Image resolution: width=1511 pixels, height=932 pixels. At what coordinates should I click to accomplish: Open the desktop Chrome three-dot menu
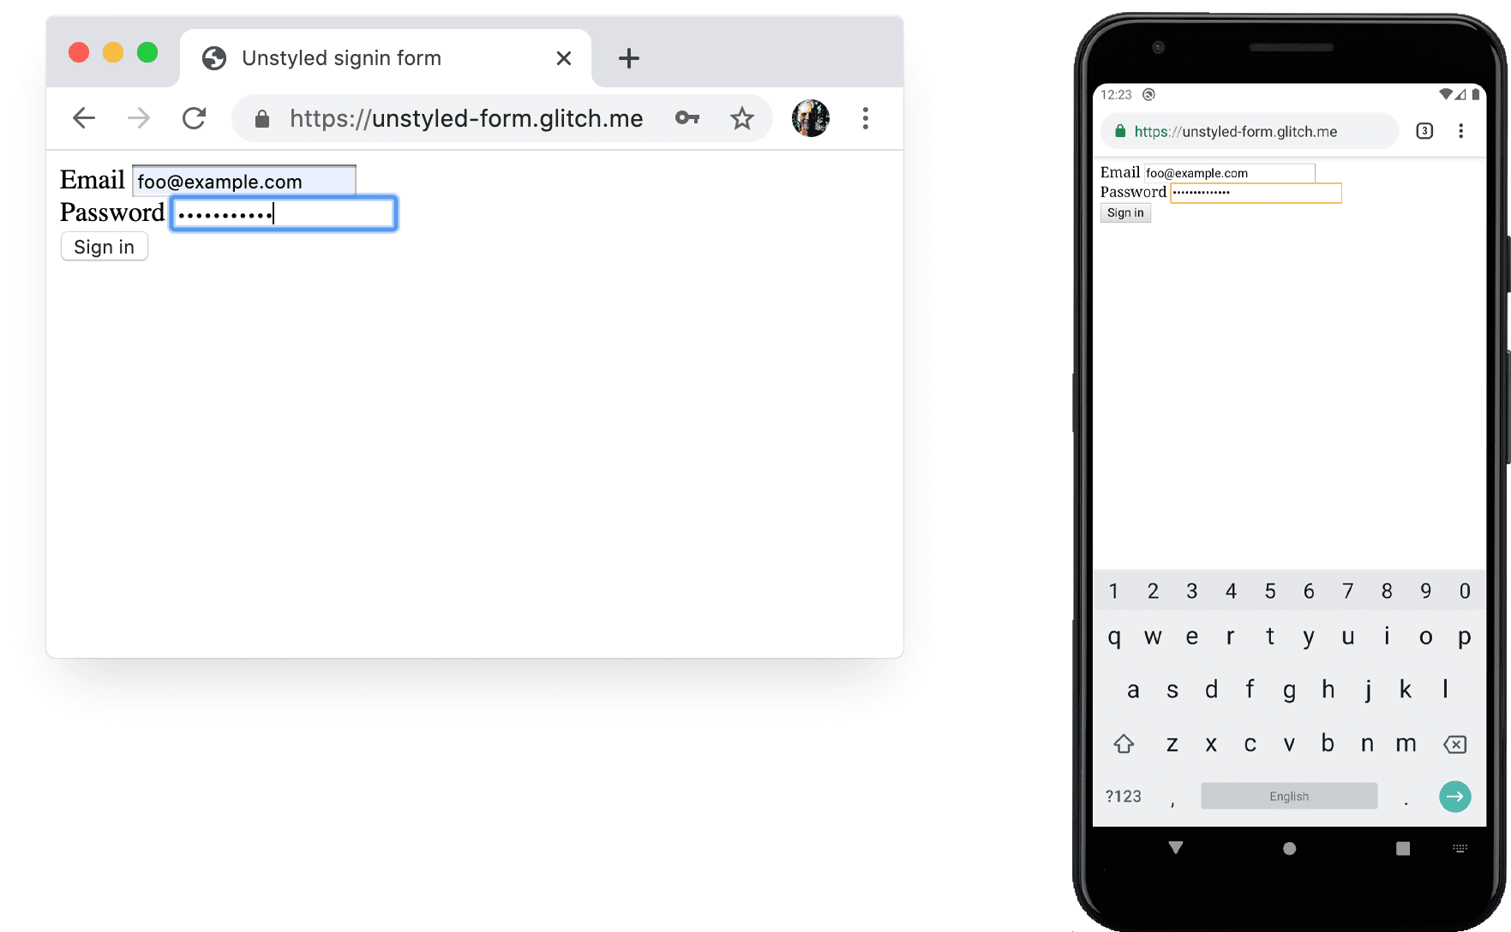866,118
